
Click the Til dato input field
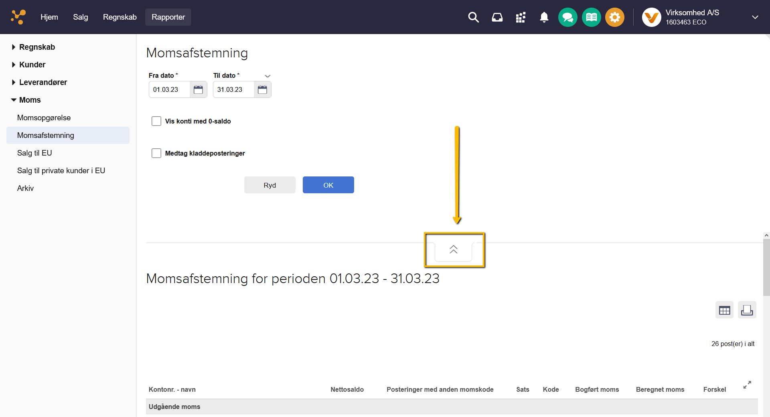pyautogui.click(x=233, y=89)
